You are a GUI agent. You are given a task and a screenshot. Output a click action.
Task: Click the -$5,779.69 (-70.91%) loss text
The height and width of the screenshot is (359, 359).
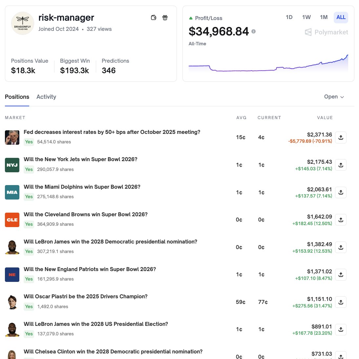pyautogui.click(x=310, y=141)
